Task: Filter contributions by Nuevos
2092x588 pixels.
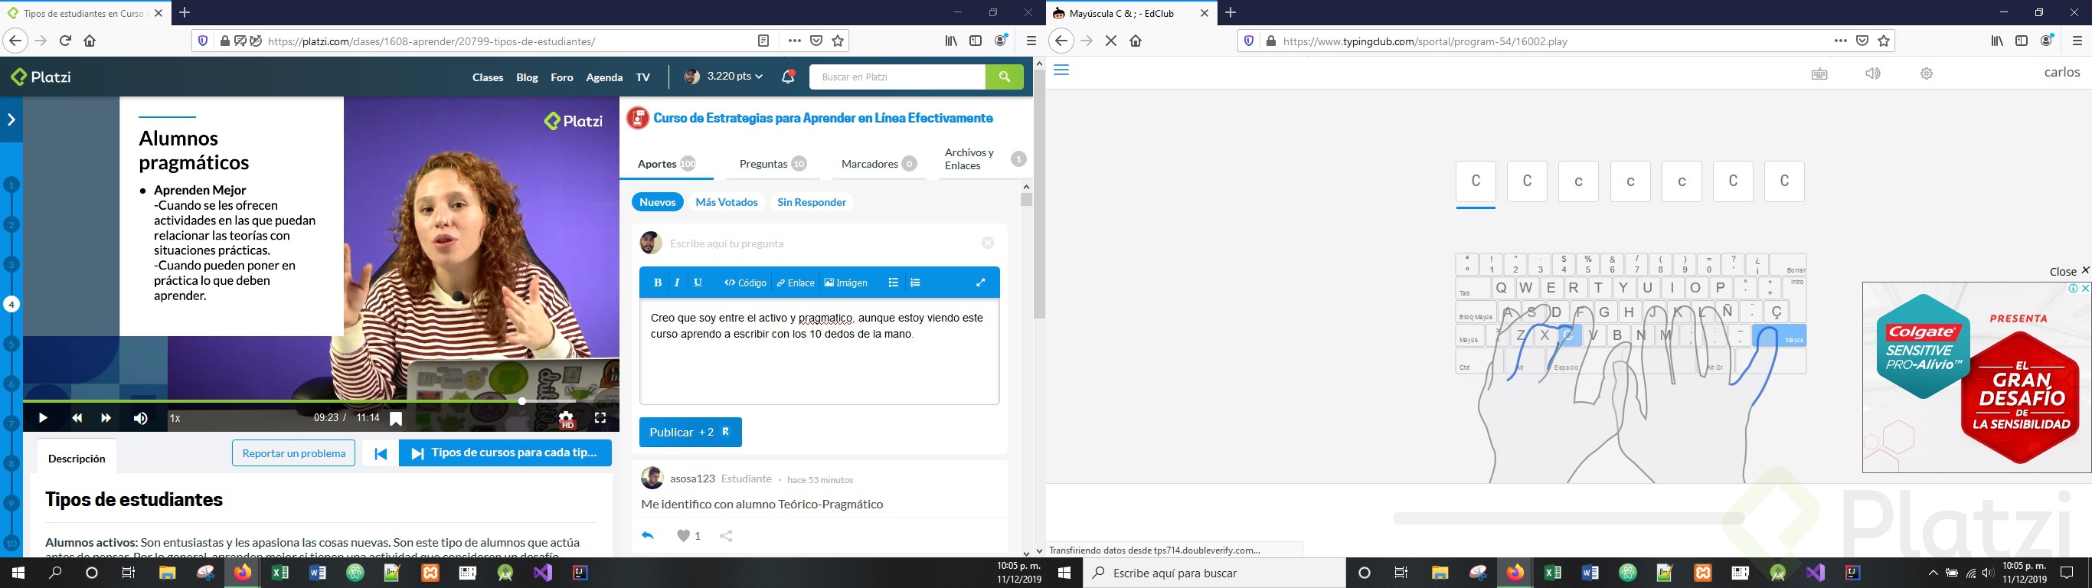Action: point(657,202)
